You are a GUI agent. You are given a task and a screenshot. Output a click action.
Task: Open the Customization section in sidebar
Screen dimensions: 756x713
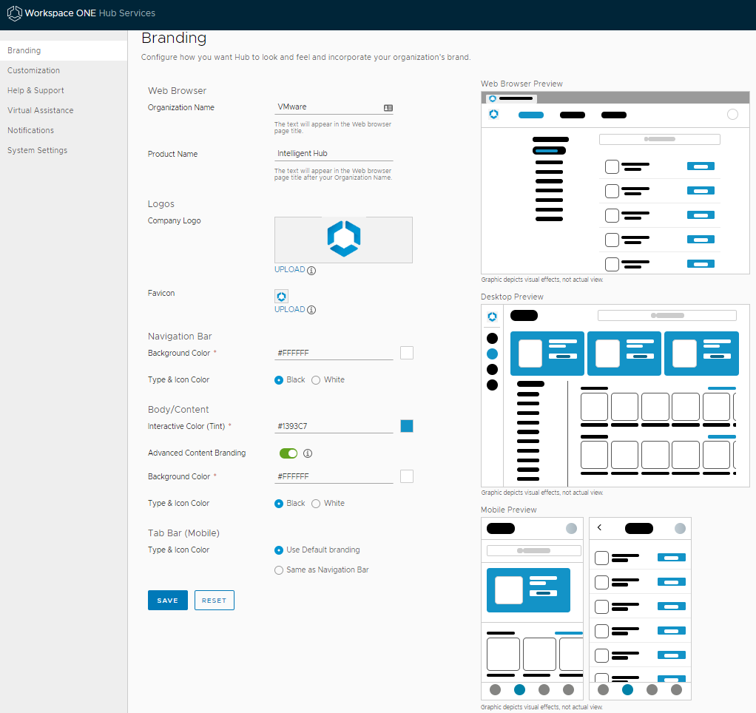[33, 70]
